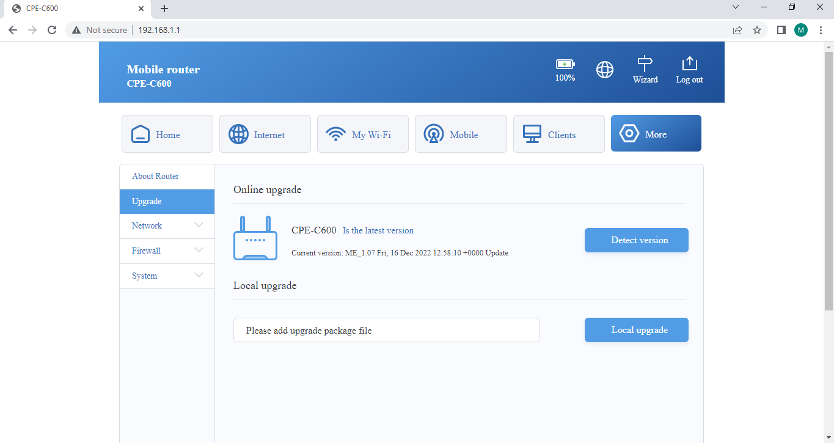Click the Current version ME_1.07 text

tap(400, 253)
